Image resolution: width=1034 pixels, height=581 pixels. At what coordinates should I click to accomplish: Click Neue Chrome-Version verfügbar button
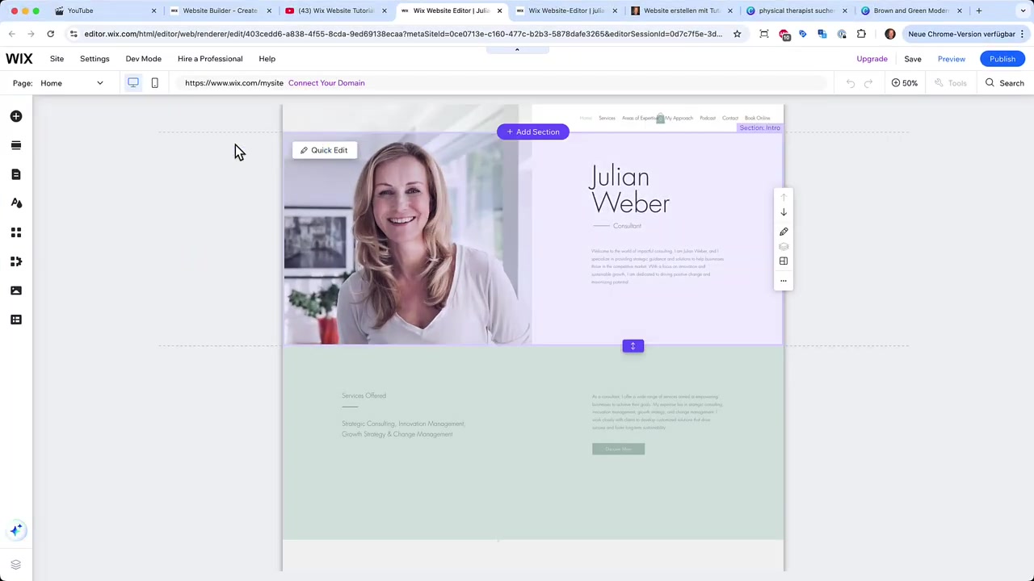click(x=965, y=34)
